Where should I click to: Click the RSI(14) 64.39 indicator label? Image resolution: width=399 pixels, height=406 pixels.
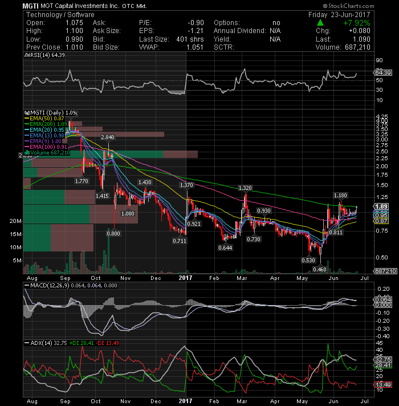coord(44,55)
